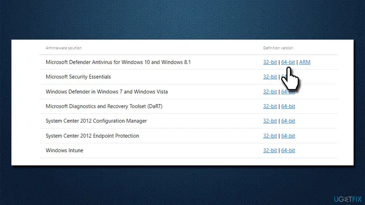Select 'Windows Intune' row text

click(64, 150)
